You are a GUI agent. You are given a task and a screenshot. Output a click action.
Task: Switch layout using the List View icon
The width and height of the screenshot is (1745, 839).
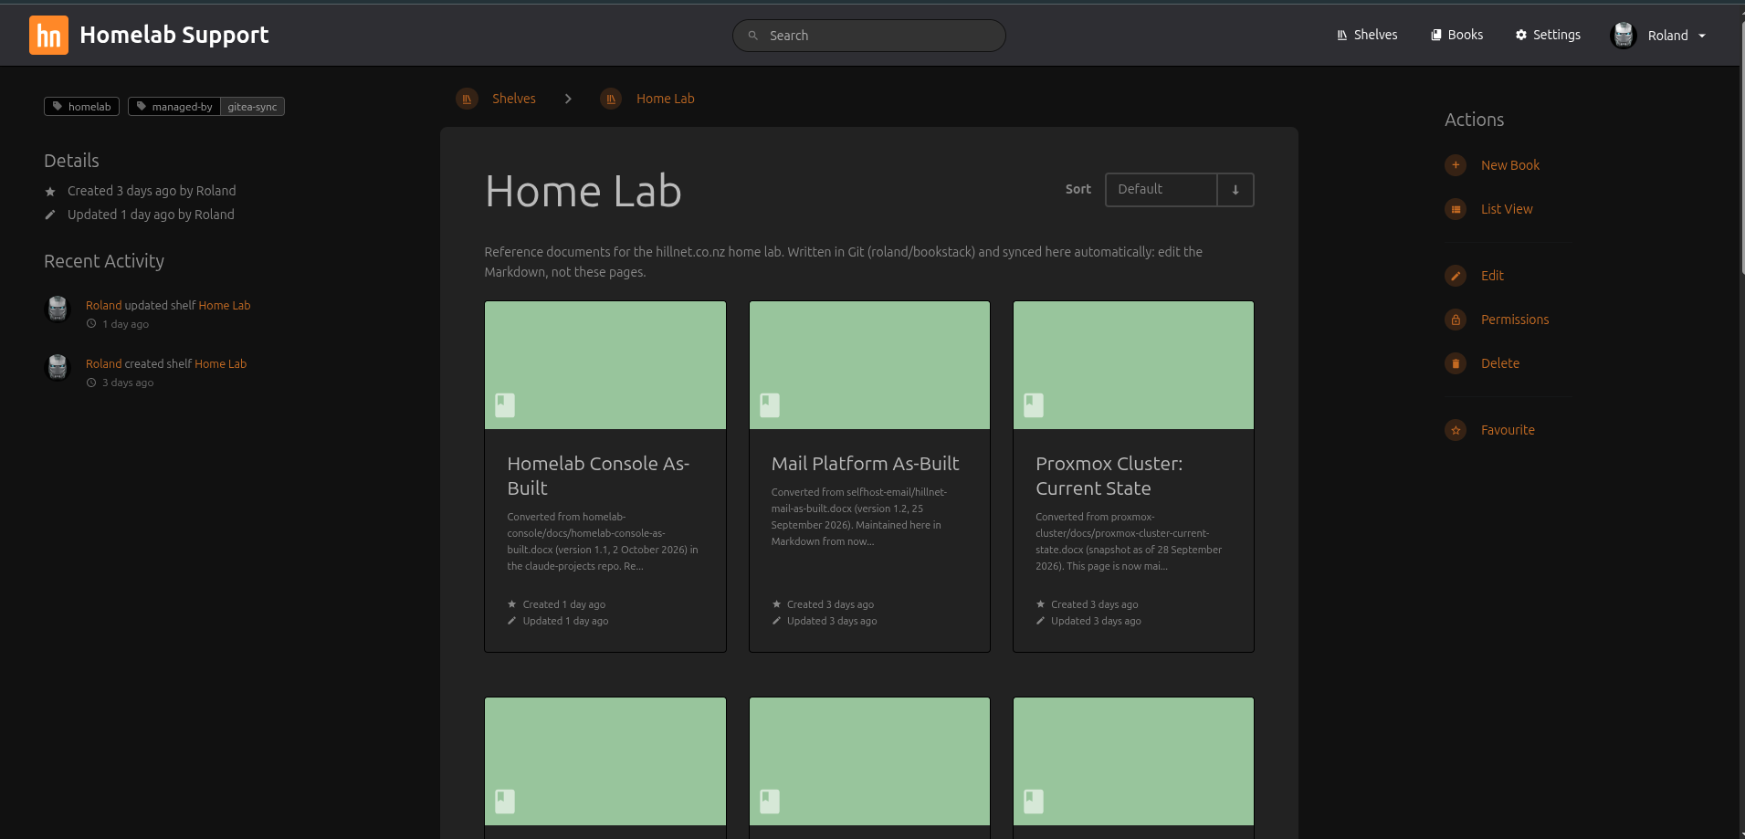(x=1456, y=209)
